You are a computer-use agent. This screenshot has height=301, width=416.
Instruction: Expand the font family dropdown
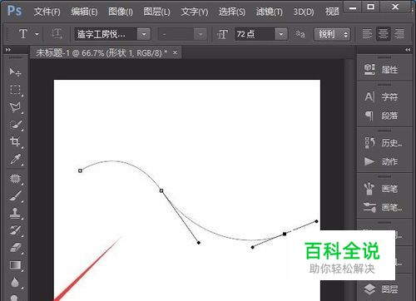pyautogui.click(x=144, y=34)
